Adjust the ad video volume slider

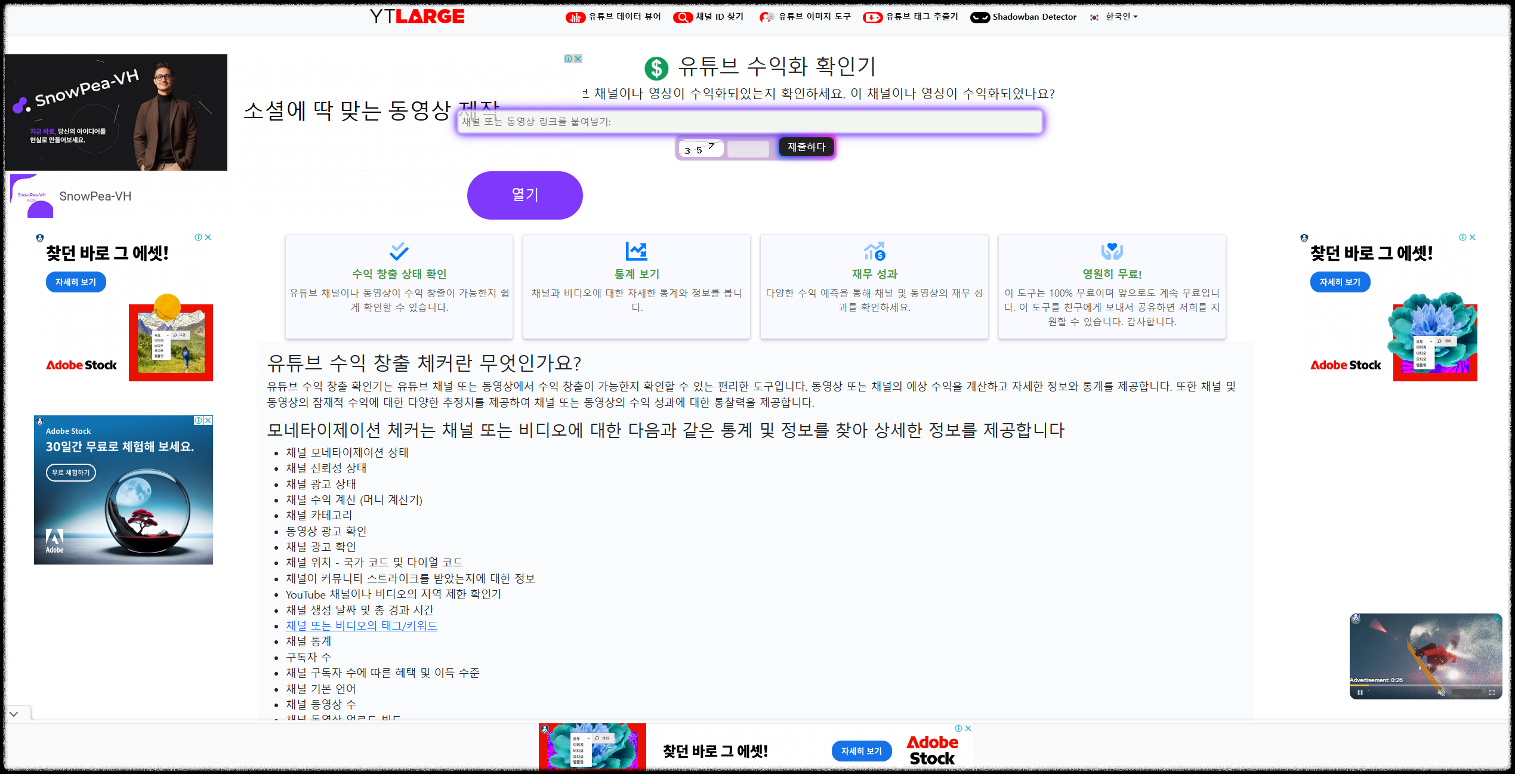[1466, 693]
